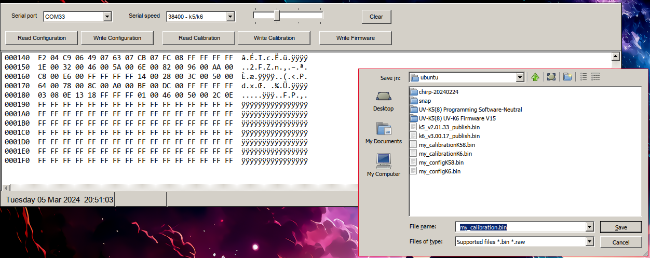
Task: Open My Computer in places sidebar
Action: click(383, 166)
